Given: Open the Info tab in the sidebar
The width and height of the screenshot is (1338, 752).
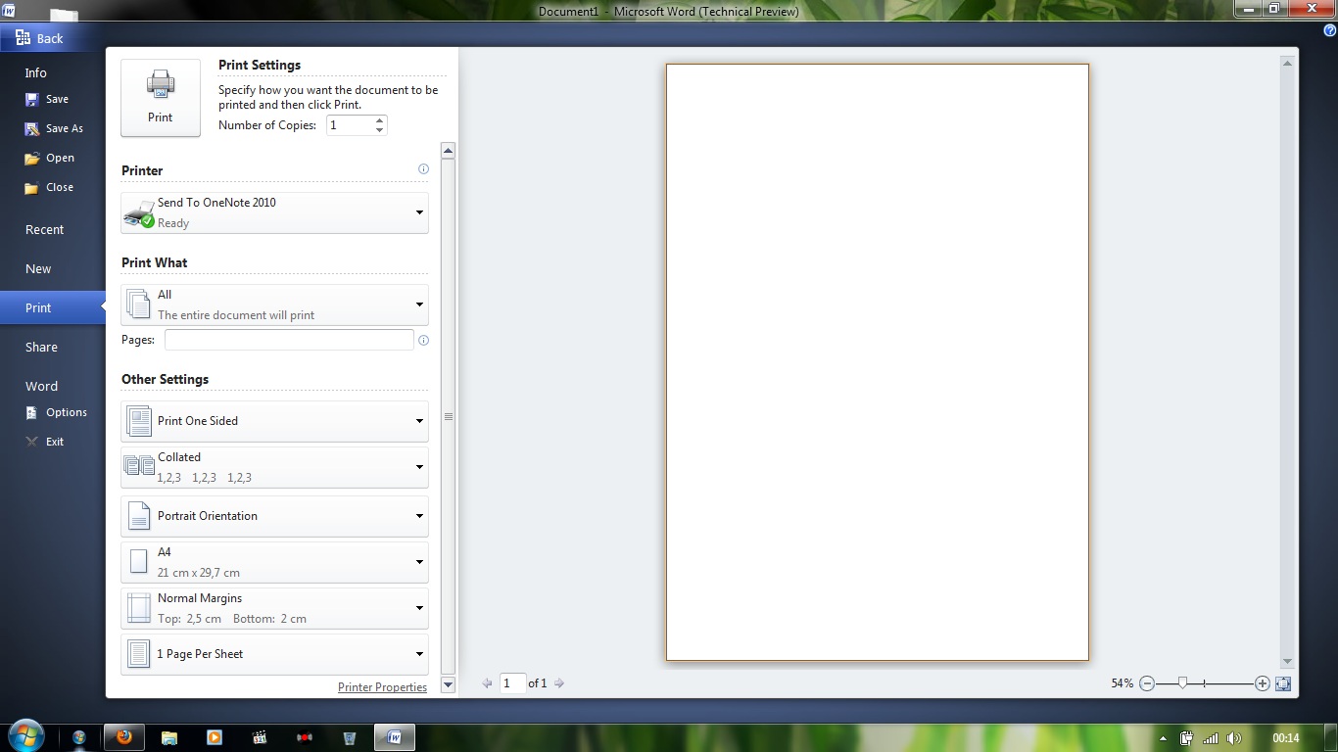Looking at the screenshot, I should (36, 72).
